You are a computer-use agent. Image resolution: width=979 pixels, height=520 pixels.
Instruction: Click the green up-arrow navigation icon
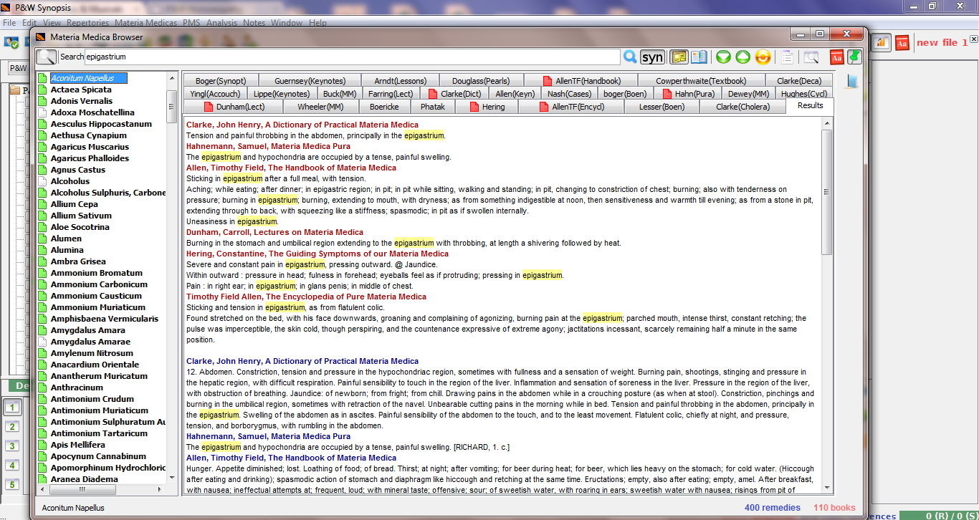pyautogui.click(x=742, y=57)
